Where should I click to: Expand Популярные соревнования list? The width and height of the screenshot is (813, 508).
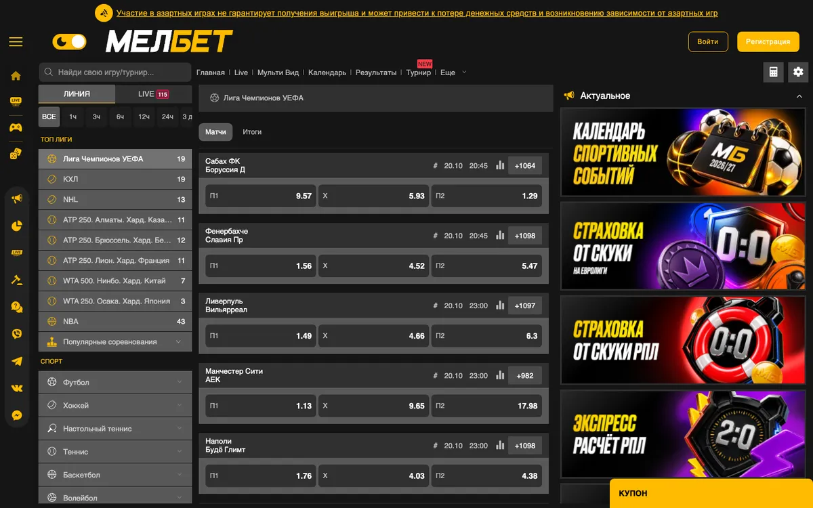tap(115, 342)
